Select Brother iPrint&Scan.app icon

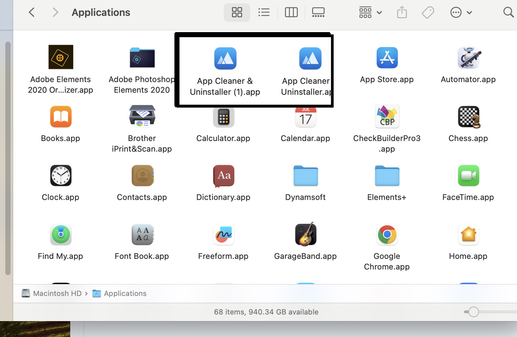pos(142,116)
